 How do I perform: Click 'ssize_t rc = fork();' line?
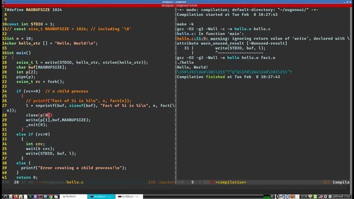pos(40,82)
